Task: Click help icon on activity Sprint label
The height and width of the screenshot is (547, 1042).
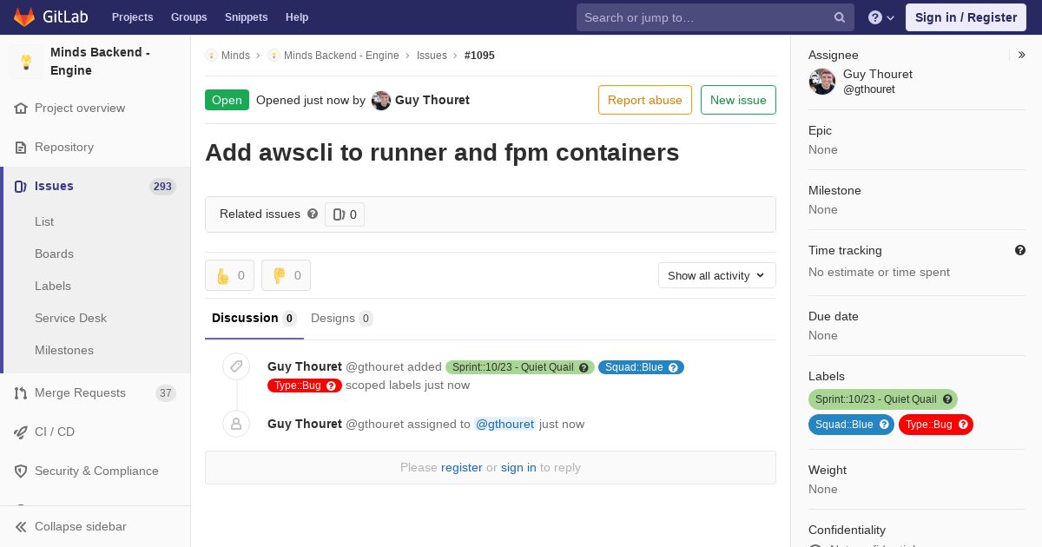Action: click(584, 367)
